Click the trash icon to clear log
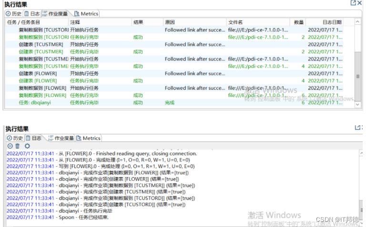Image resolution: width=366 pixels, height=227 pixels. [x=18, y=146]
